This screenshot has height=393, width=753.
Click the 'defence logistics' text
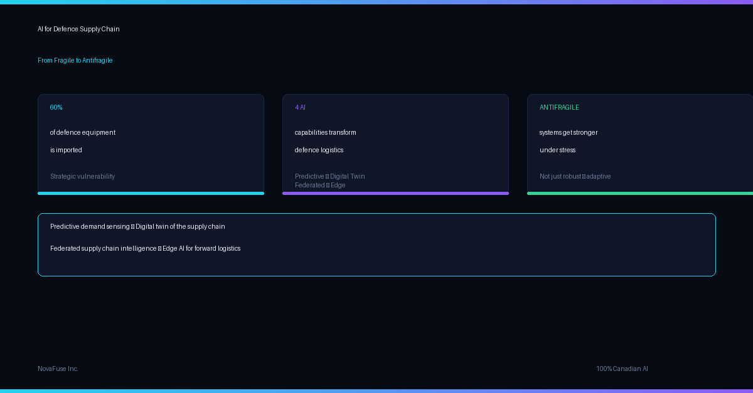pyautogui.click(x=319, y=150)
